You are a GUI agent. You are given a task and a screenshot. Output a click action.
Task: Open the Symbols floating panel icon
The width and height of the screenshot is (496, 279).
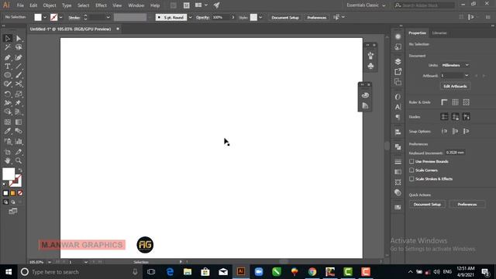click(x=370, y=66)
